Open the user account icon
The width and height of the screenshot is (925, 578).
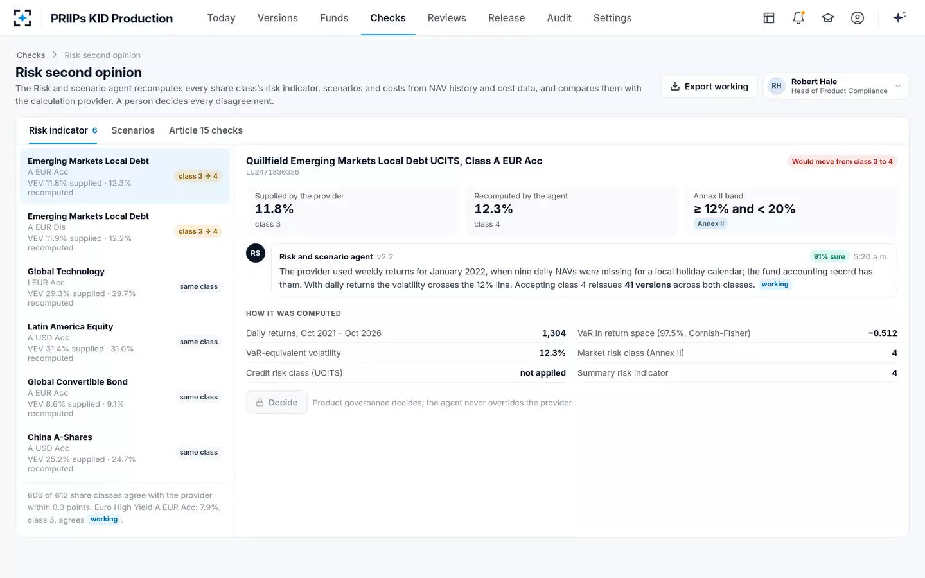(x=858, y=18)
